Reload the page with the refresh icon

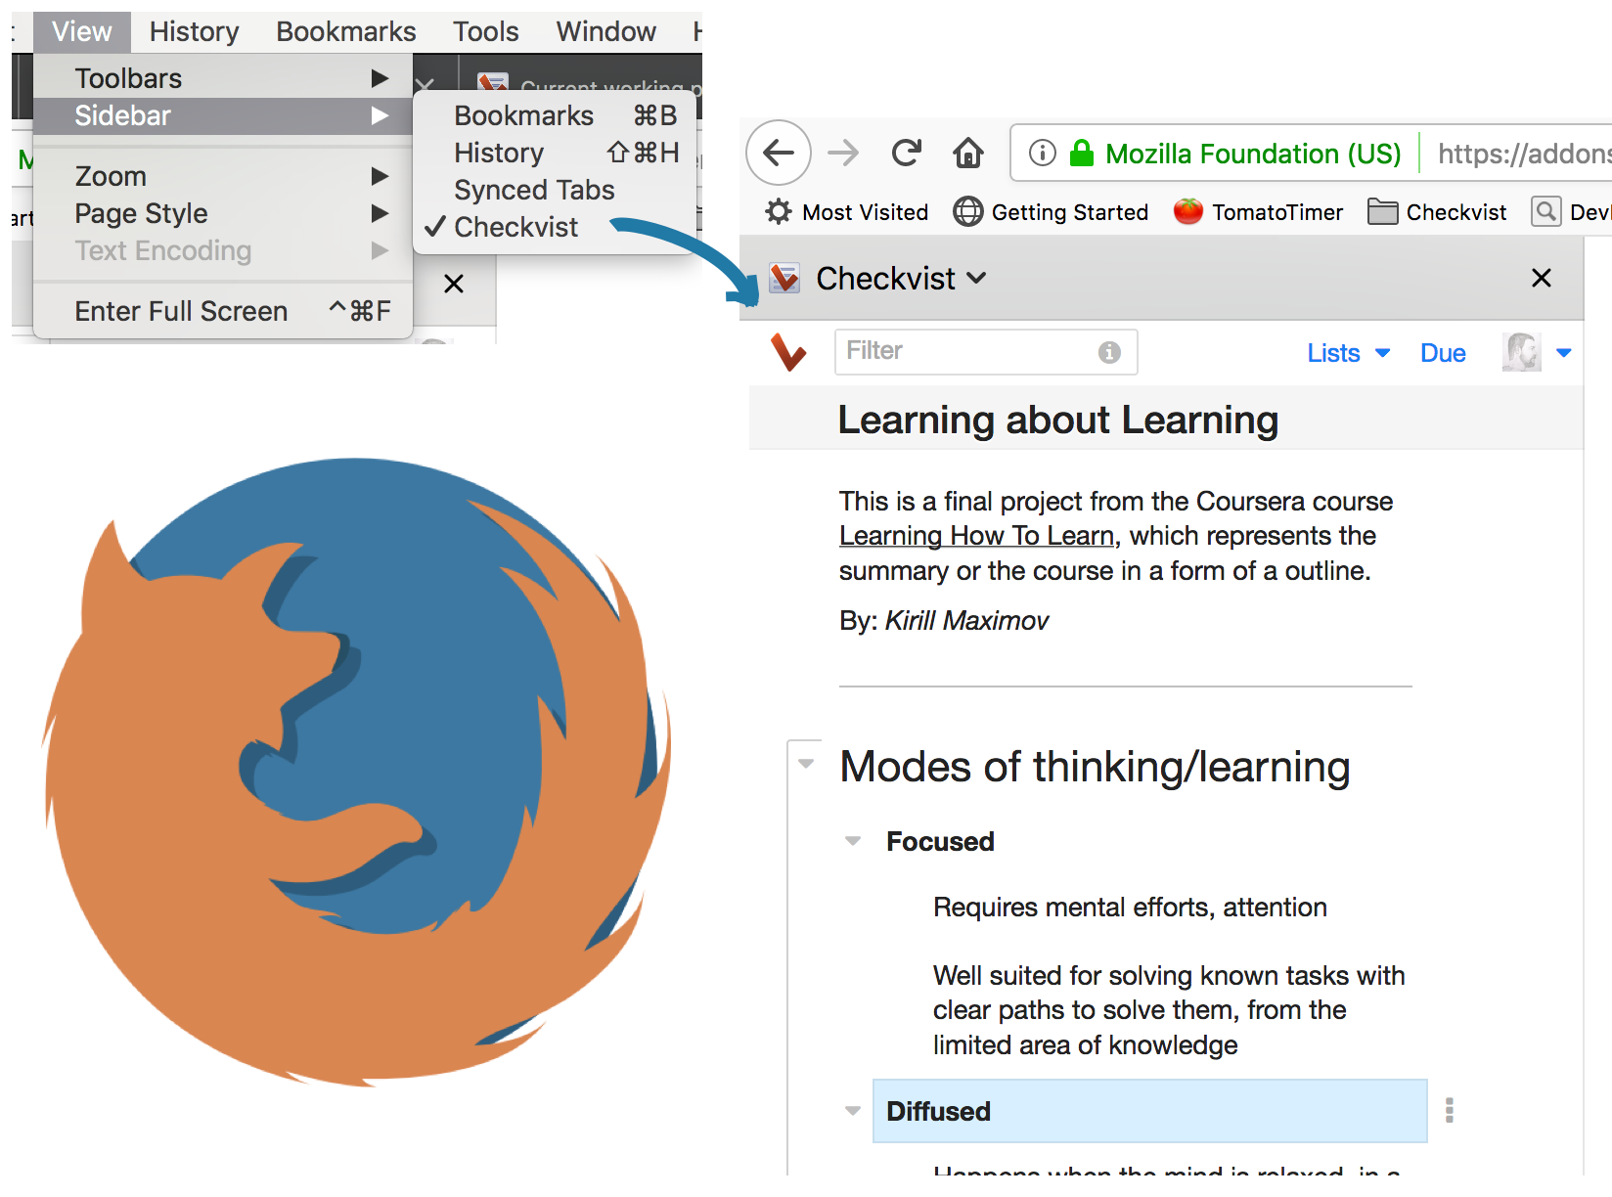pos(907,153)
